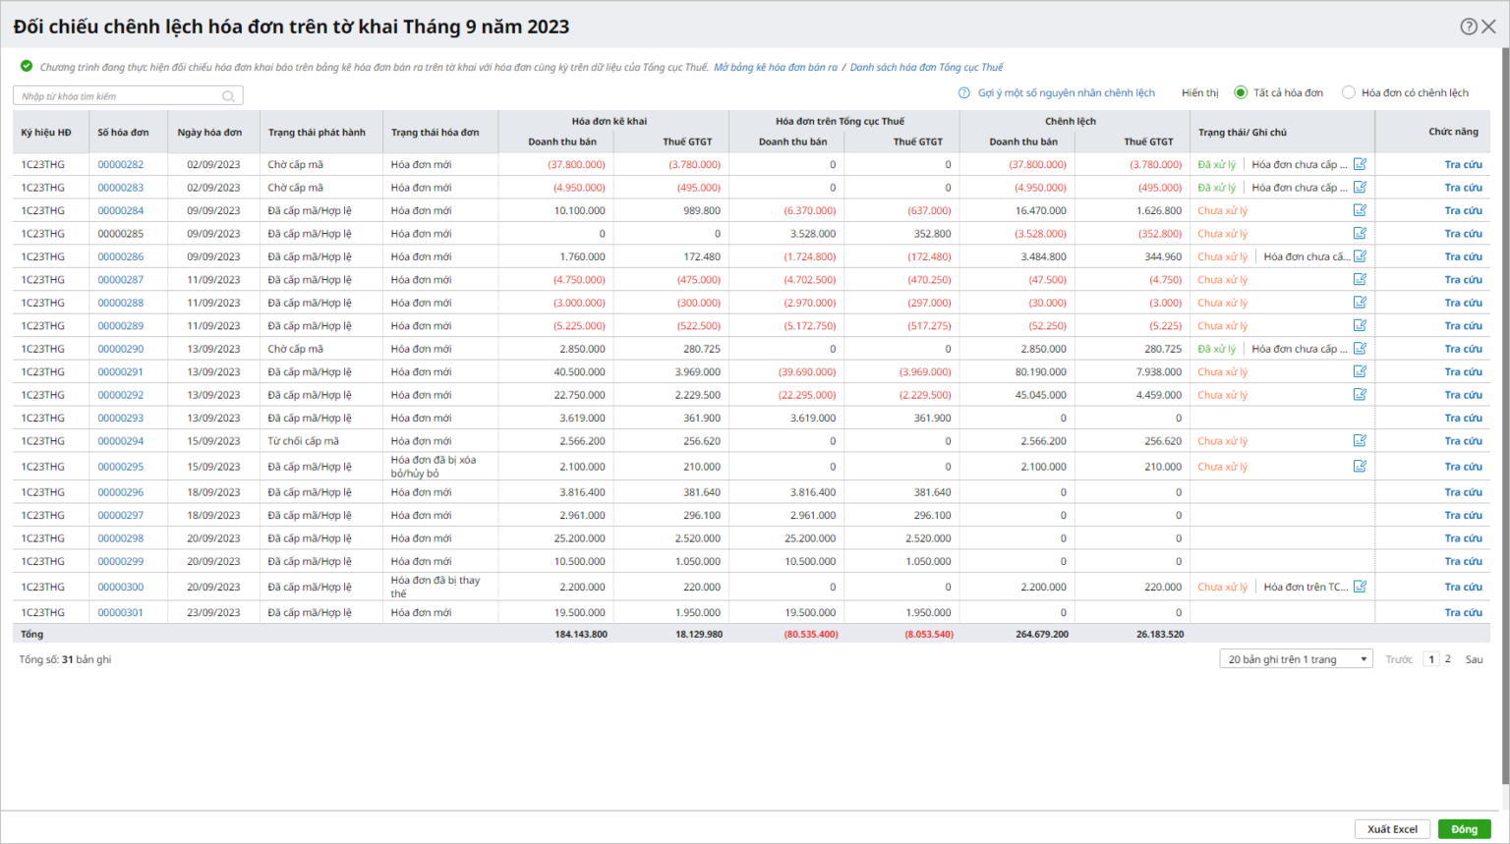Screen dimensions: 1510x844
Task: Click edit note icon for invoice 00000287
Action: click(x=1360, y=280)
